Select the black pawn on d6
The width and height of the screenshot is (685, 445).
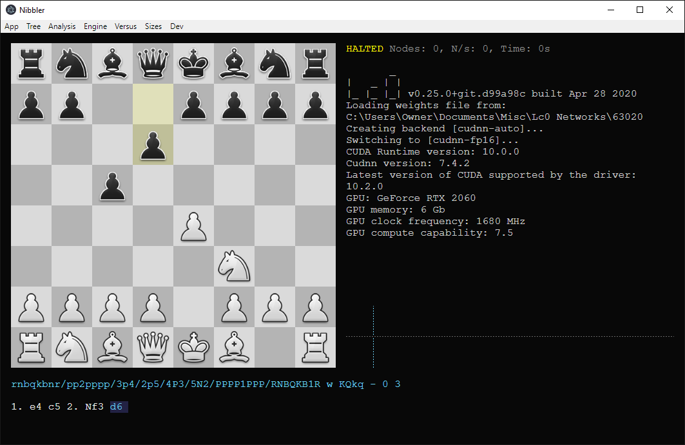pos(153,144)
